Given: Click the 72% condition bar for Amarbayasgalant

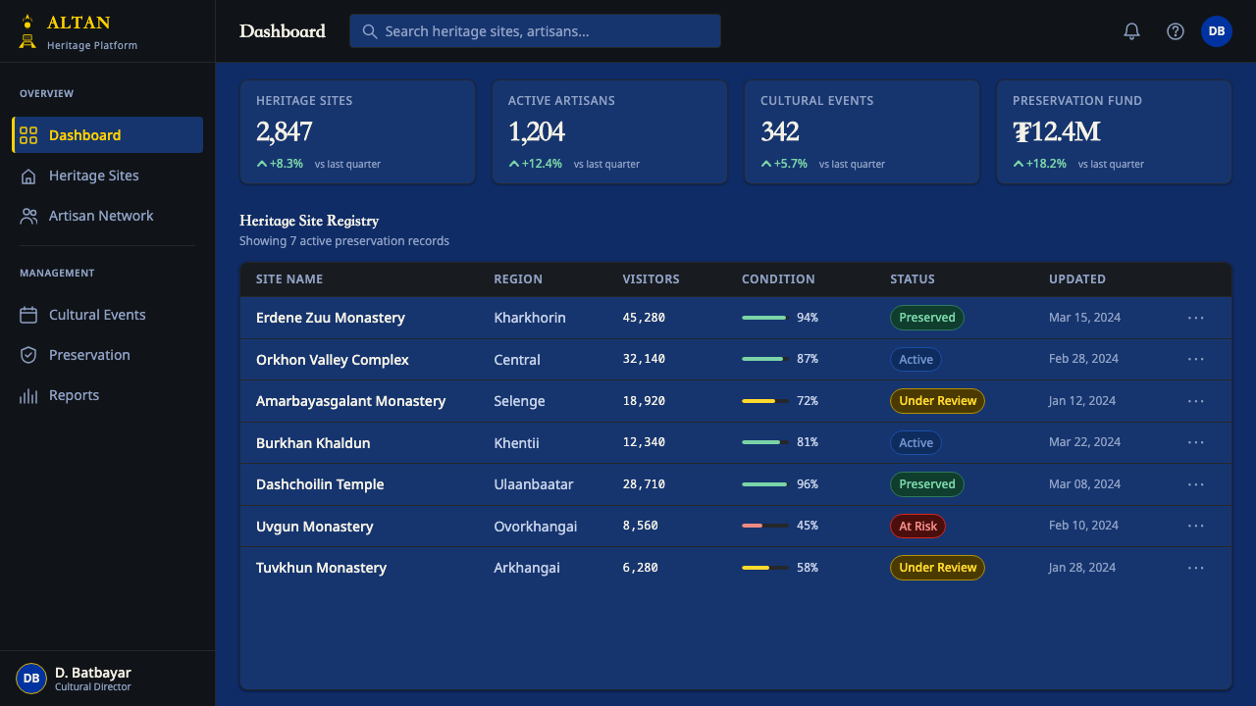Looking at the screenshot, I should click(x=765, y=401).
